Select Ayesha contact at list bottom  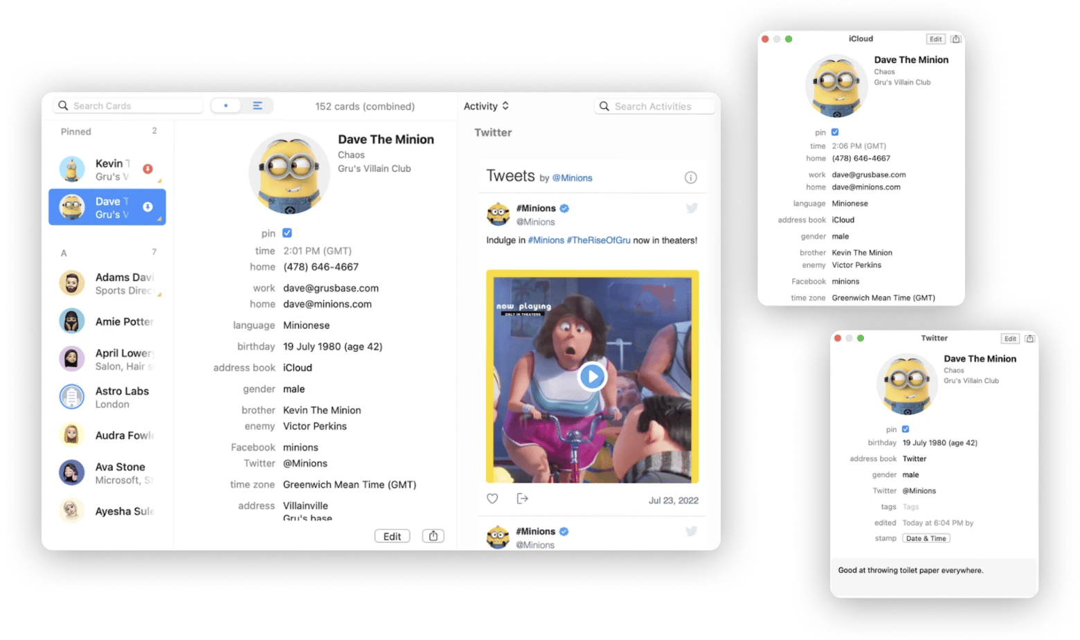(x=107, y=511)
